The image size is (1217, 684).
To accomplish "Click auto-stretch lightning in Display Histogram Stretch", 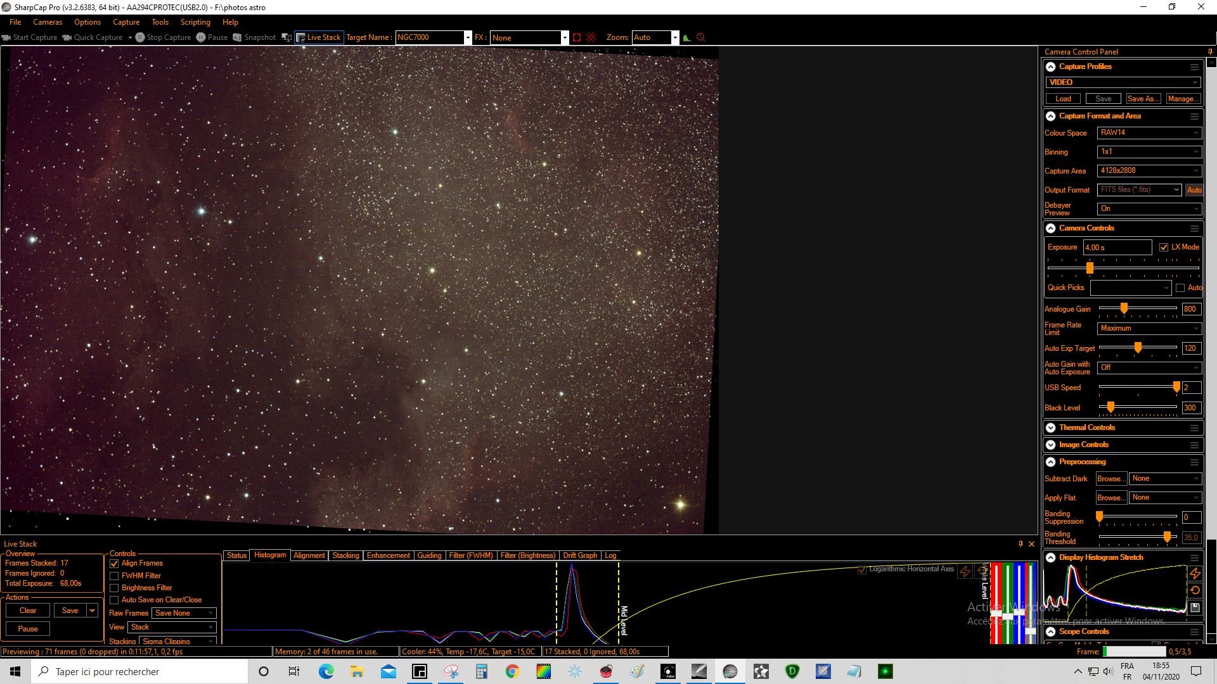I will pos(1195,573).
